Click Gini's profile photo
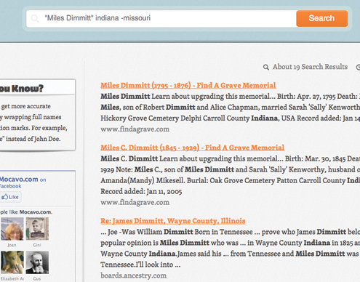Viewport: 360px width, 282px height. 37,229
